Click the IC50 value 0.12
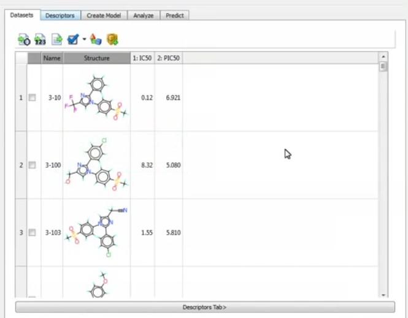The height and width of the screenshot is (318, 408). pyautogui.click(x=147, y=97)
